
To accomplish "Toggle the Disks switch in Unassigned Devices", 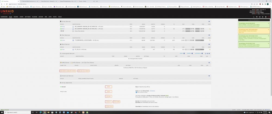I will 185,53.
